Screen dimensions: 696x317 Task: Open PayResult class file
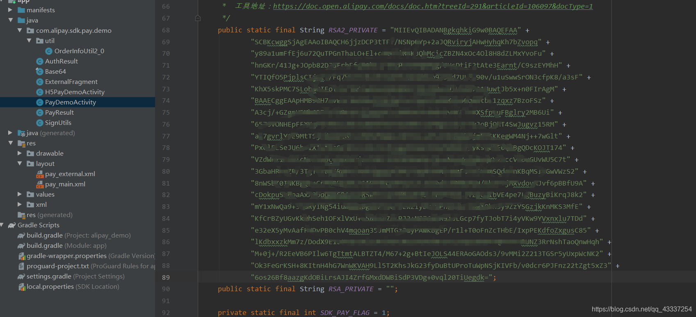tap(59, 113)
